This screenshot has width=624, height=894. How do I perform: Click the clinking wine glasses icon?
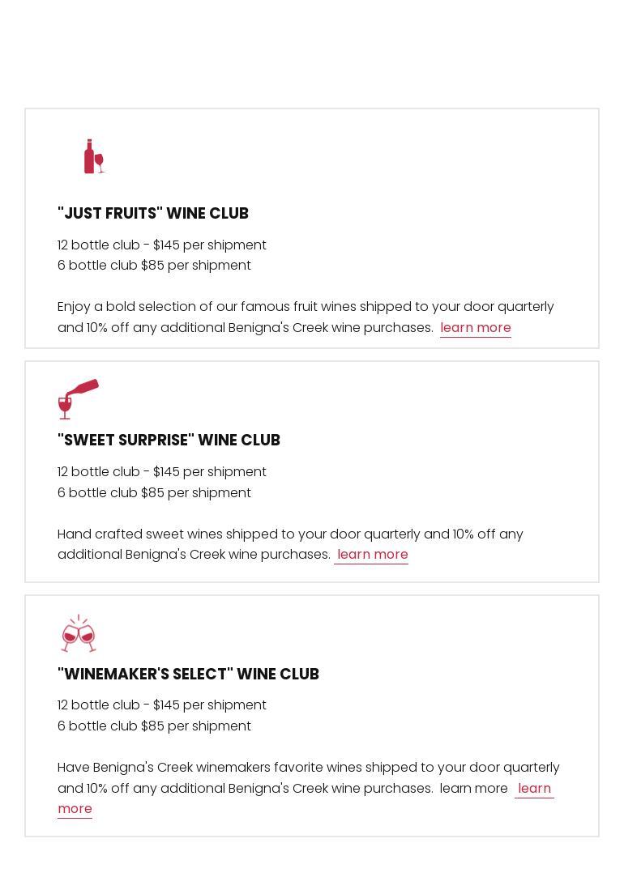click(79, 633)
